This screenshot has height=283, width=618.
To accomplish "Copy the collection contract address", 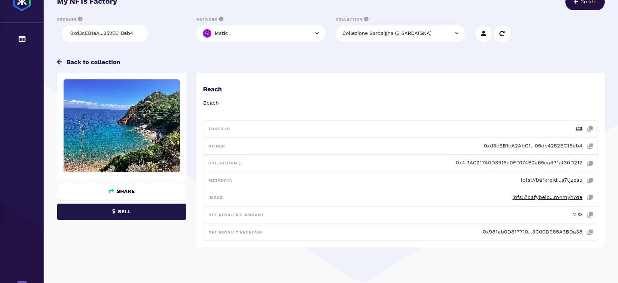I will (590, 163).
